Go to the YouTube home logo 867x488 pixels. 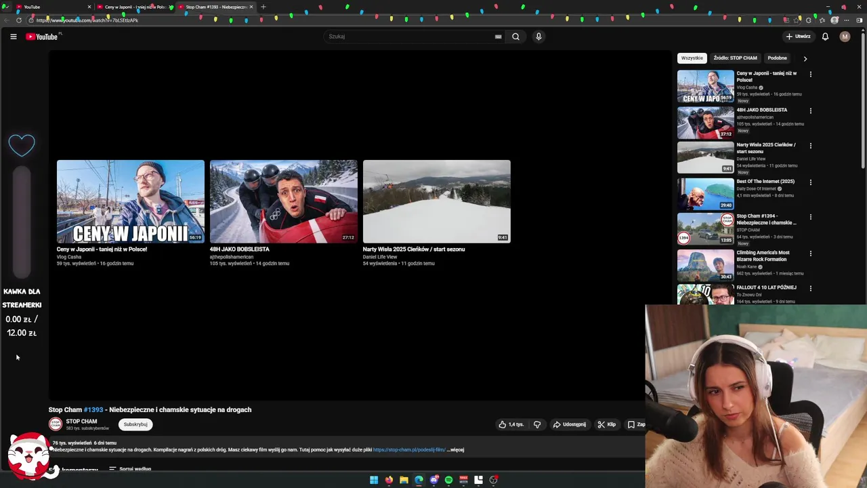tap(42, 37)
